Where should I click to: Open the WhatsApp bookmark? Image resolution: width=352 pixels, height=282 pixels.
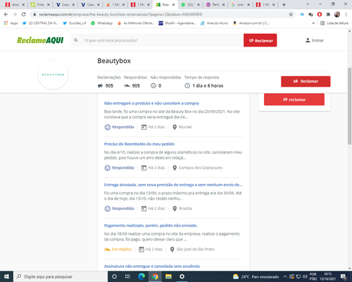102,23
